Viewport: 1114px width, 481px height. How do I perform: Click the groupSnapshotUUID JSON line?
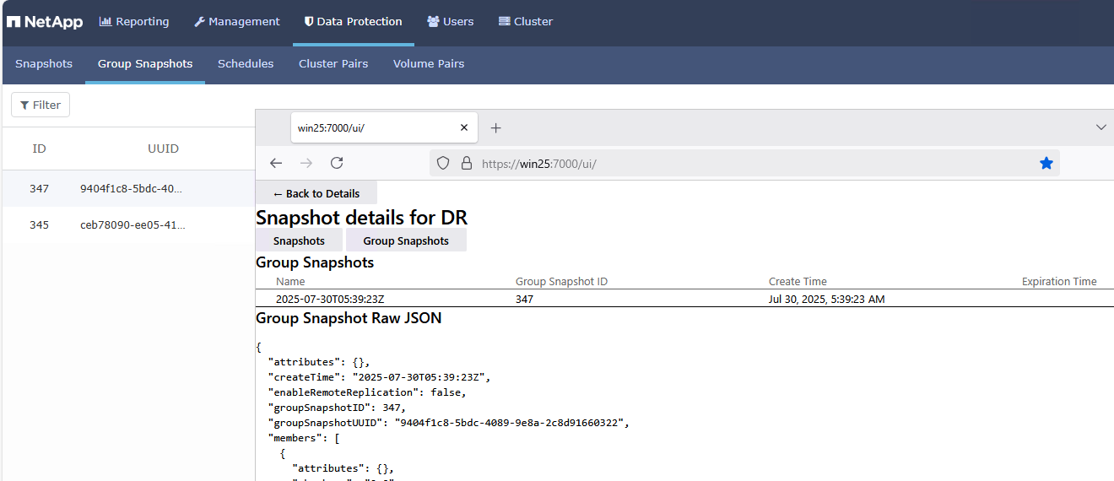pyautogui.click(x=449, y=422)
